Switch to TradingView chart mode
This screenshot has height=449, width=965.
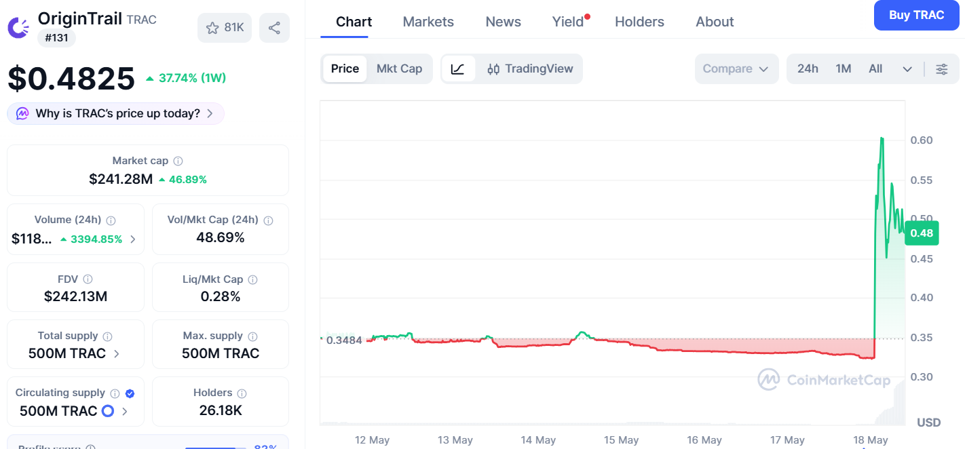pyautogui.click(x=530, y=69)
